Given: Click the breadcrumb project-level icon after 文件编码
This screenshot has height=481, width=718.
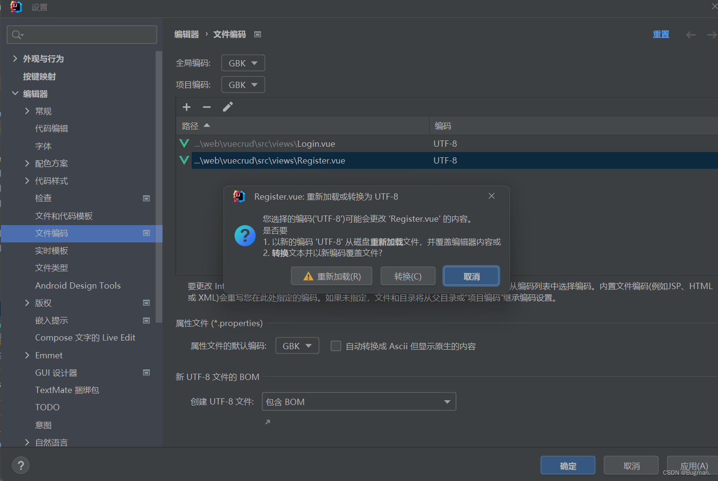Looking at the screenshot, I should click(x=258, y=35).
